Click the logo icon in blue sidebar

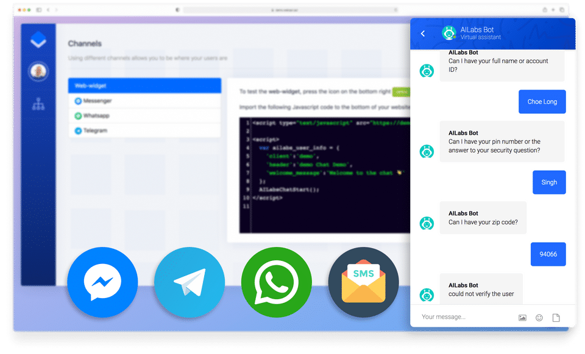[x=38, y=40]
